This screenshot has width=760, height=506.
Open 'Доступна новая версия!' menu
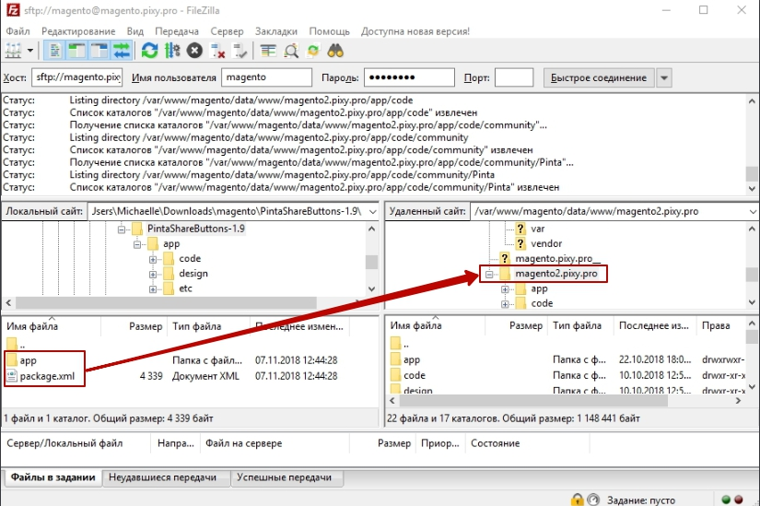coord(415,31)
